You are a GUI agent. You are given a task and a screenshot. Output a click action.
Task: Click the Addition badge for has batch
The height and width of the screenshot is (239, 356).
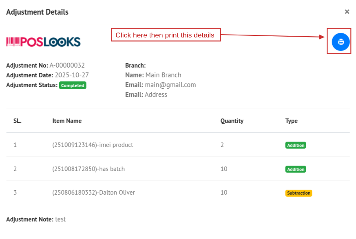coord(296,169)
